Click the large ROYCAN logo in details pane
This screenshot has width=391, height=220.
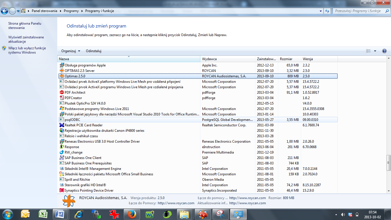pos(69,201)
